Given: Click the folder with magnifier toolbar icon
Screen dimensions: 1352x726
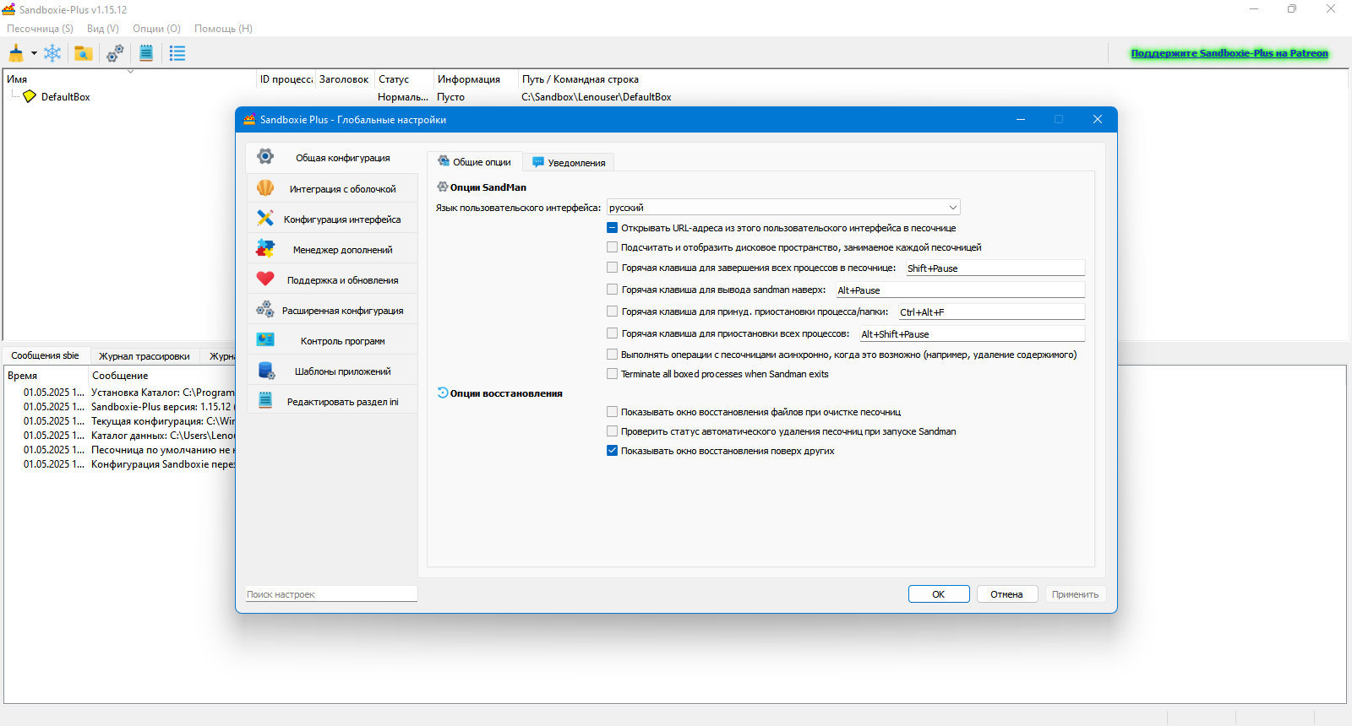Looking at the screenshot, I should point(83,53).
